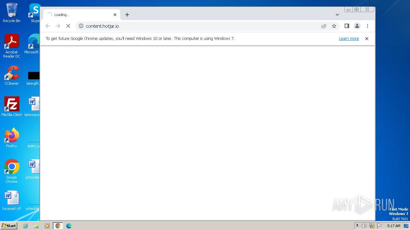Open the Windows Start menu
This screenshot has width=410, height=230.
click(x=9, y=226)
